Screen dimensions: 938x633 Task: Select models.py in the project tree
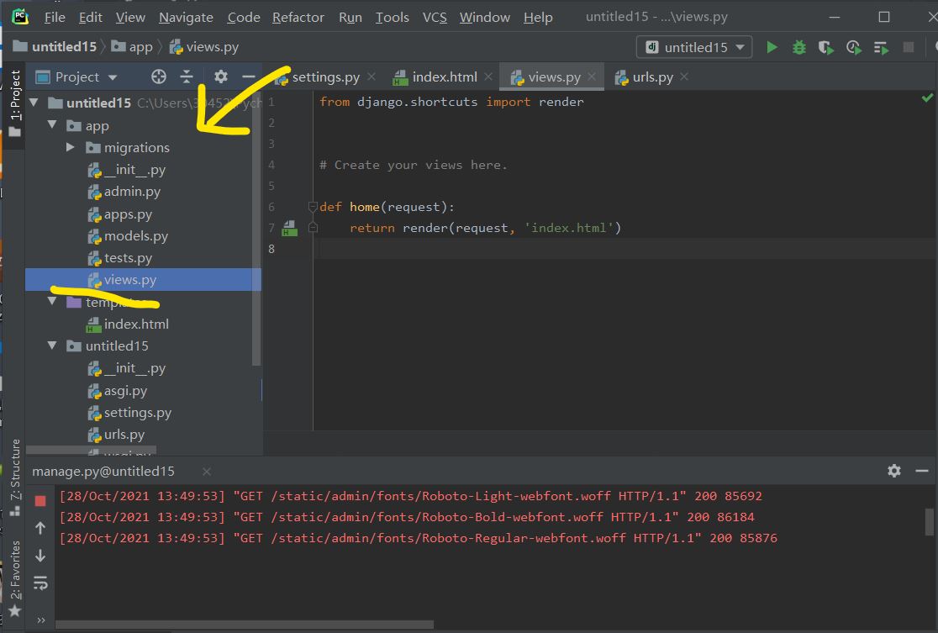(x=135, y=236)
